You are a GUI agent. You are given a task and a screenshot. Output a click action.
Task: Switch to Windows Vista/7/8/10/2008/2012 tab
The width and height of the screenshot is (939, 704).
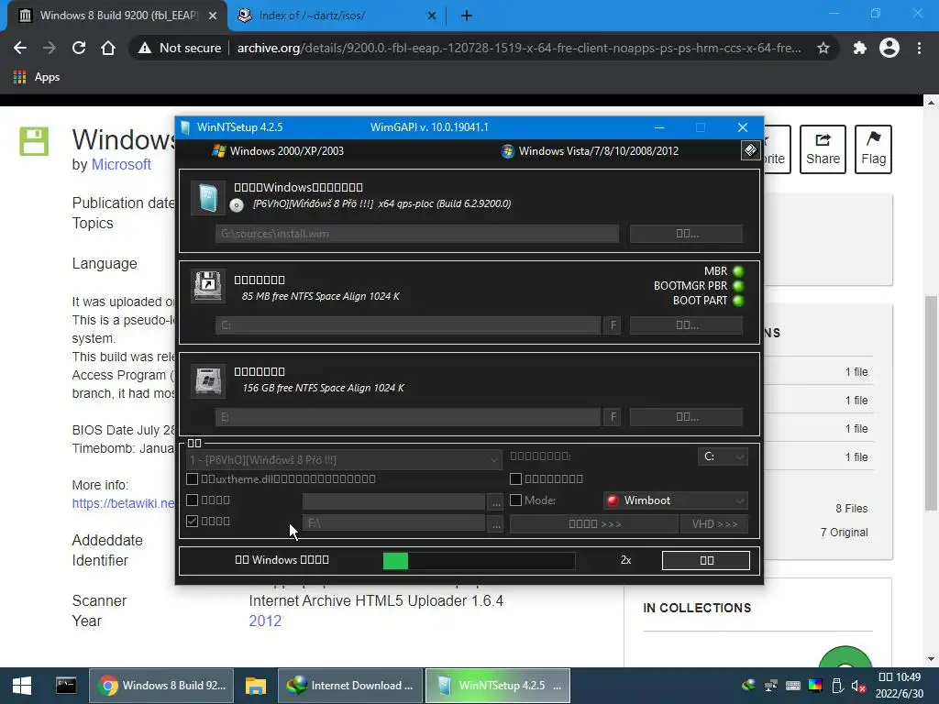coord(591,151)
